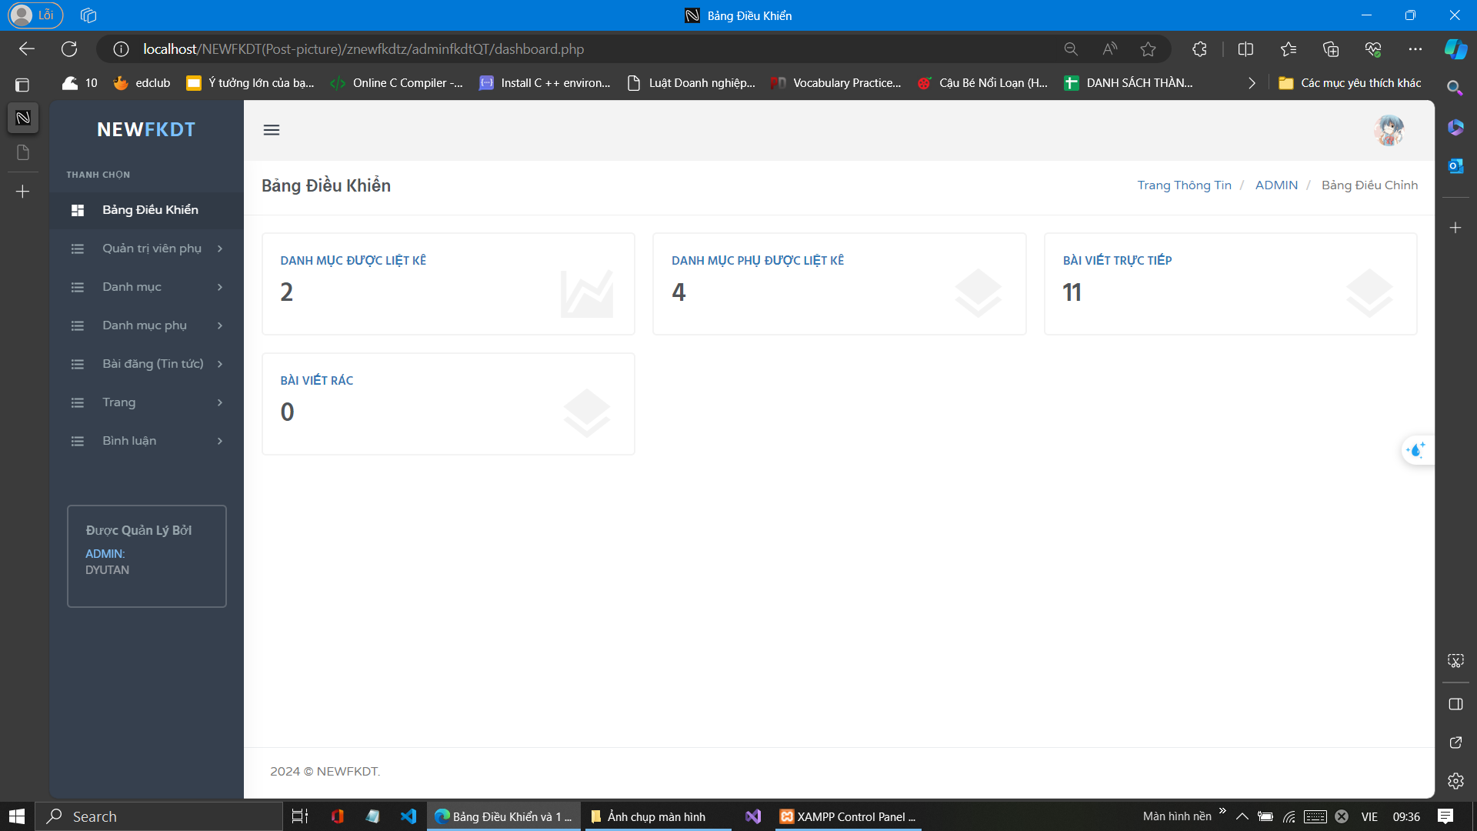Click the BÀI VIẾT RÁC stat card
This screenshot has width=1477, height=831.
(x=448, y=403)
